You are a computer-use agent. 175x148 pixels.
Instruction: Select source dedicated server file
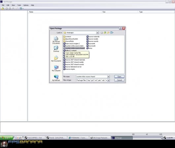click(73, 67)
